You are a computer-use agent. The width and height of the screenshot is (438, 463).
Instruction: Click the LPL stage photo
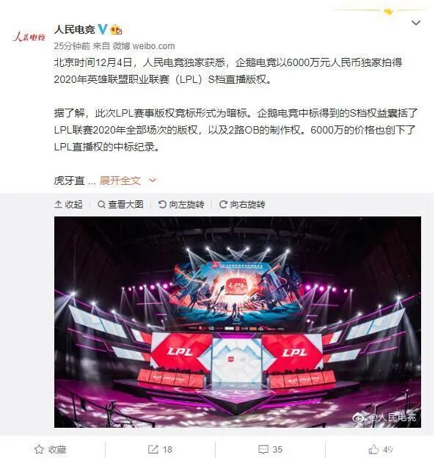click(238, 322)
